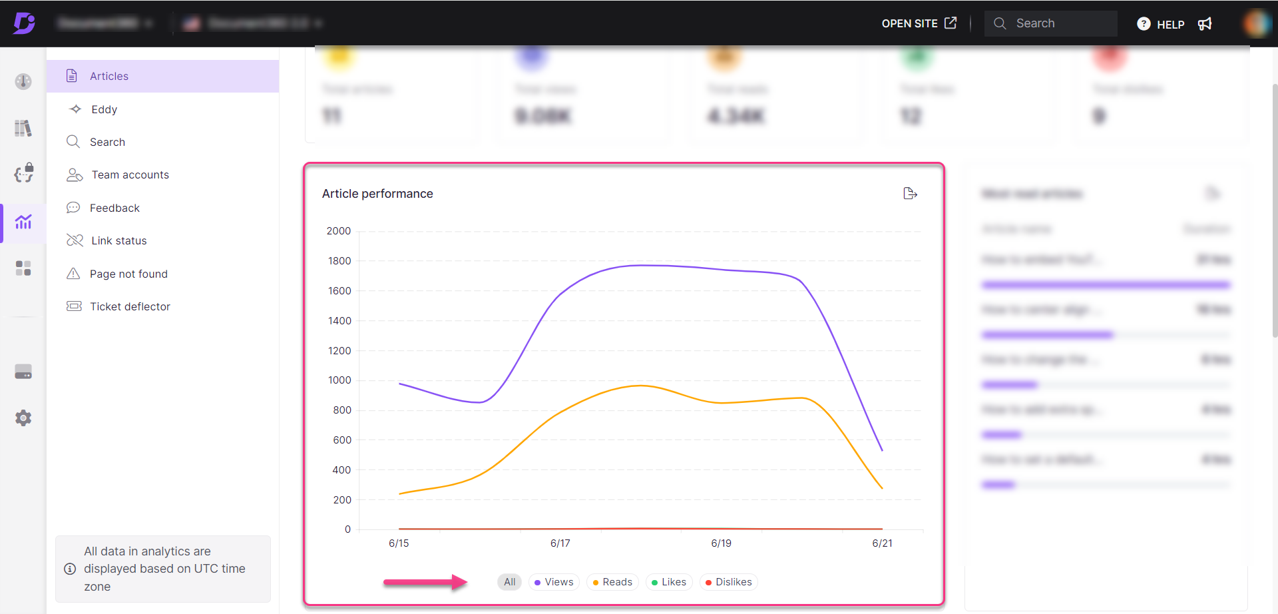Click the page vertical scrollbar
The width and height of the screenshot is (1278, 614).
tap(1274, 210)
